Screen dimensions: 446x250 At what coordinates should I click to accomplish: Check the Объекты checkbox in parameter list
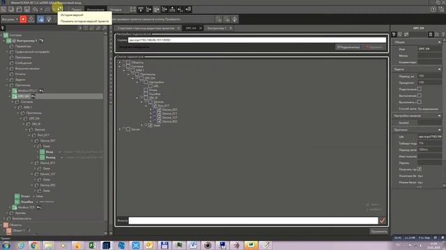tap(128, 62)
